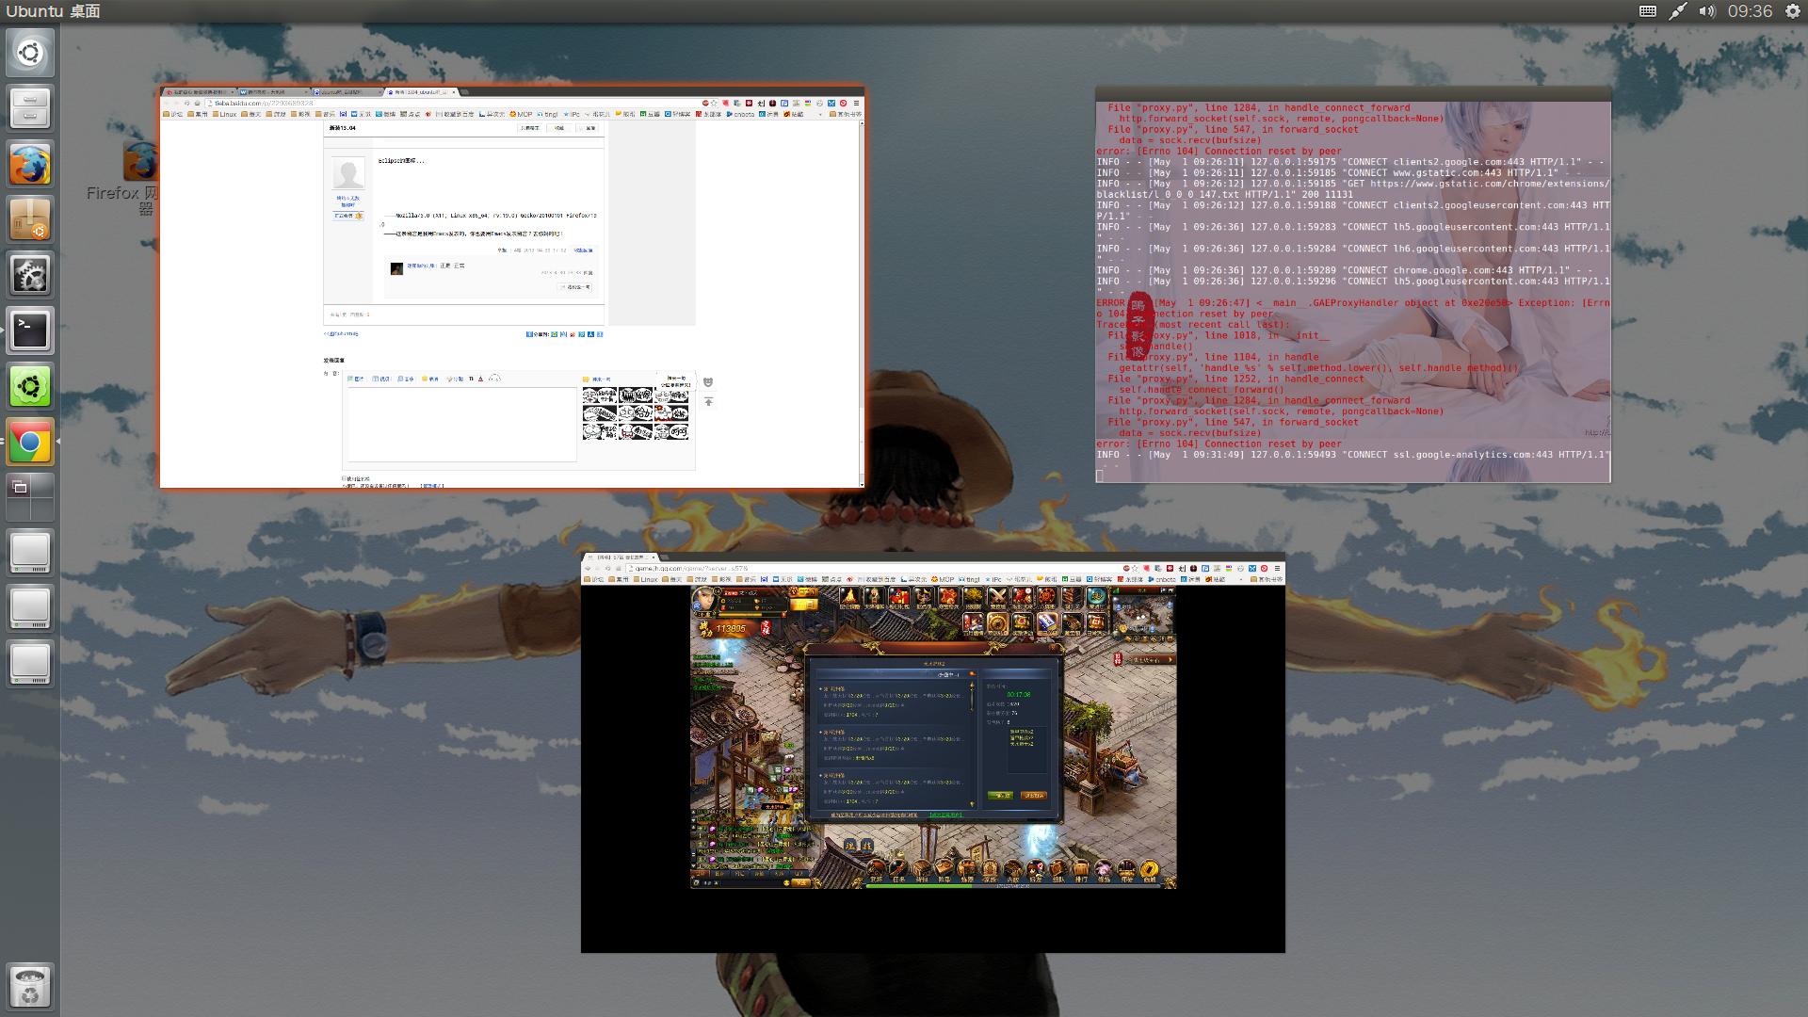Image resolution: width=1808 pixels, height=1017 pixels.
Task: Open the topmost drive icon in launcher
Action: (30, 553)
